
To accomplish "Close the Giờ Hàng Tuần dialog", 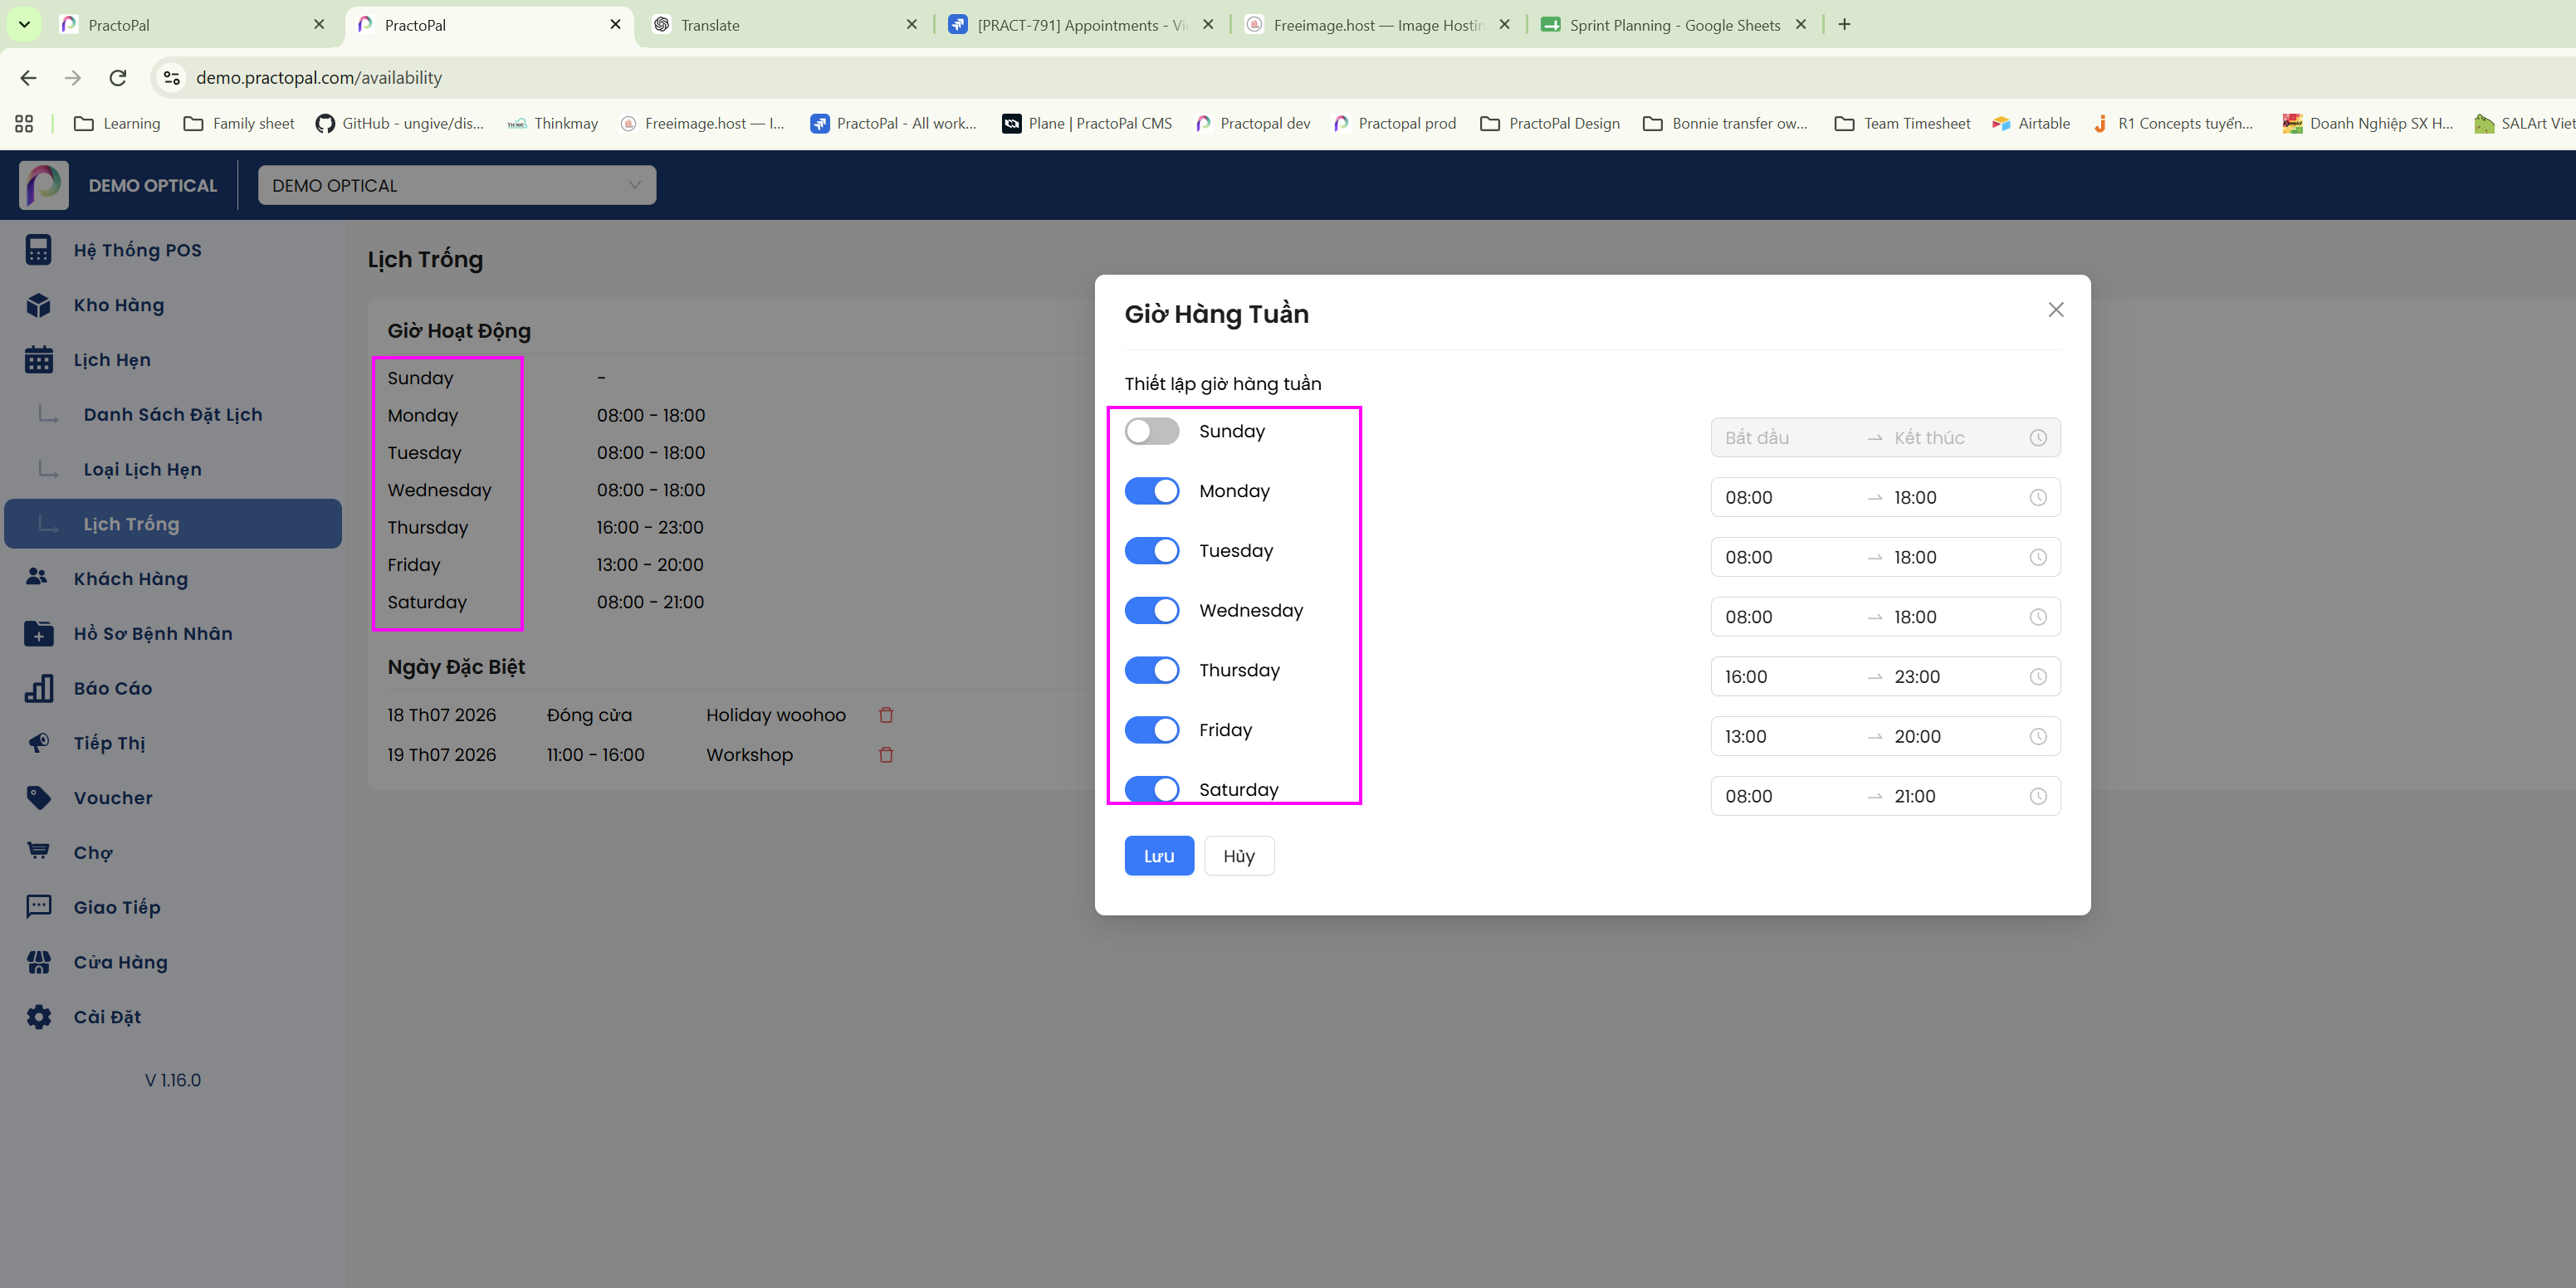I will point(2056,310).
